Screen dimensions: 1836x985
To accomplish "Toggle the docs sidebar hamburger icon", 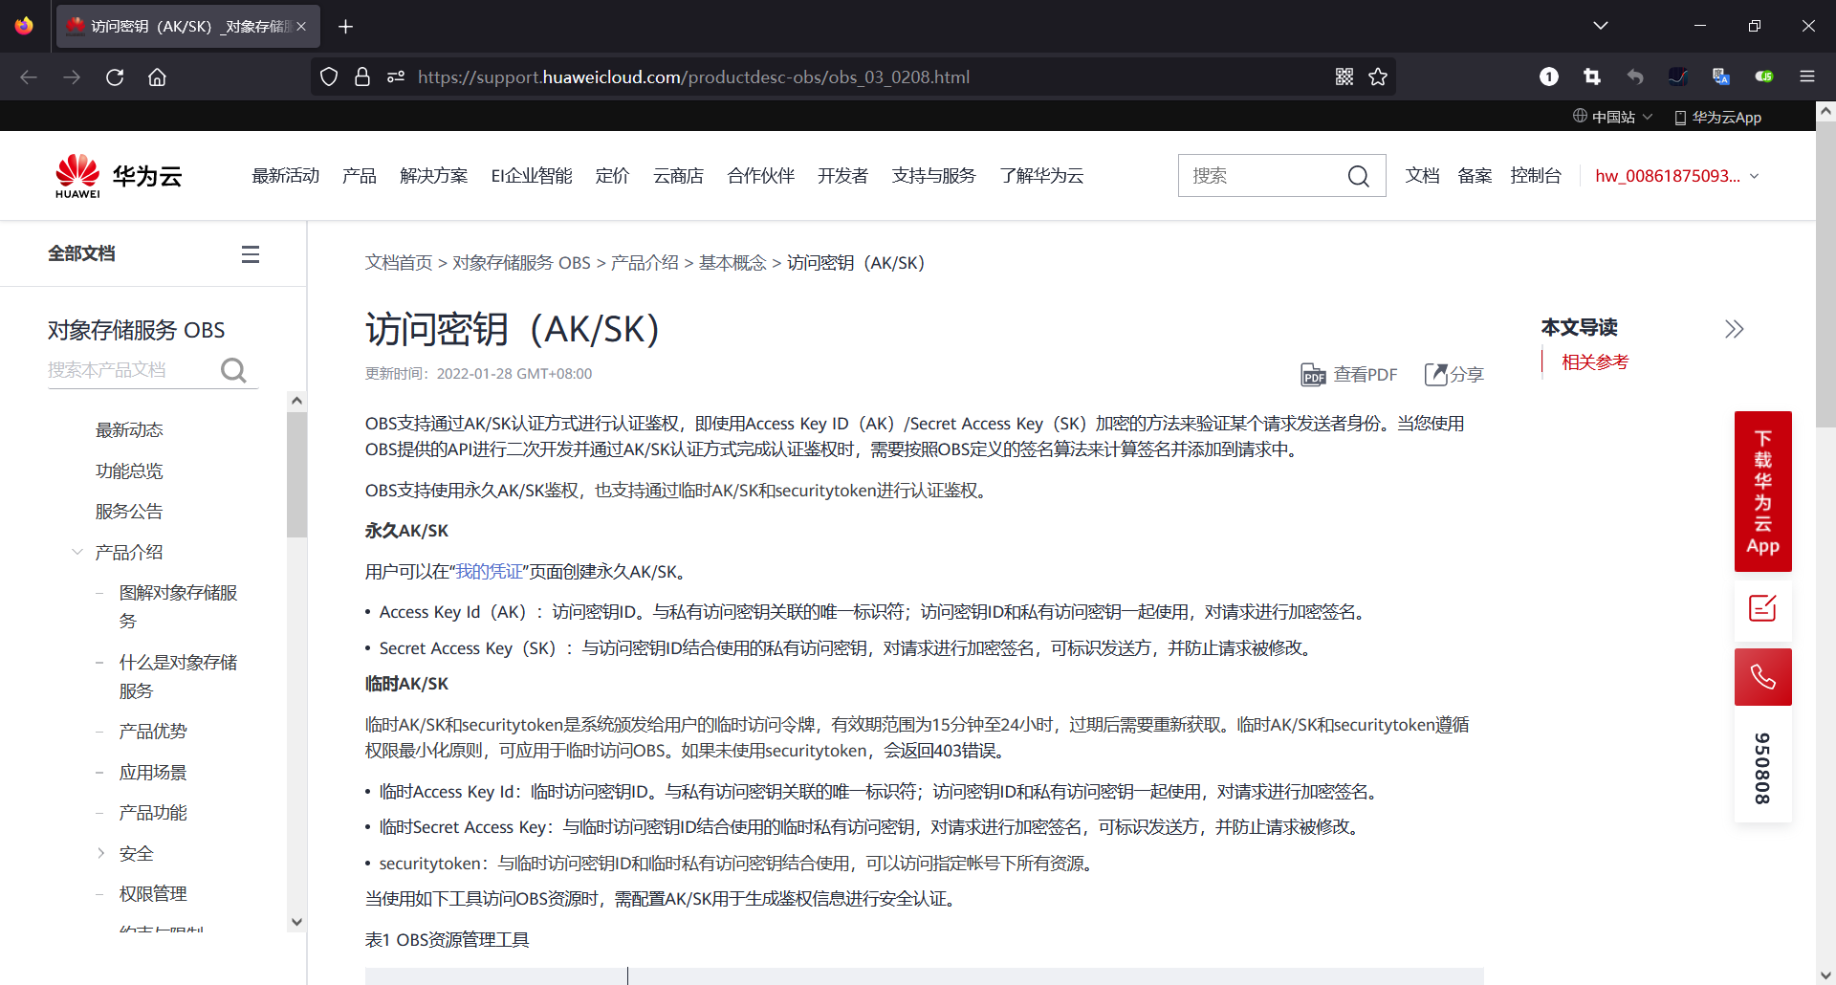I will coord(250,253).
